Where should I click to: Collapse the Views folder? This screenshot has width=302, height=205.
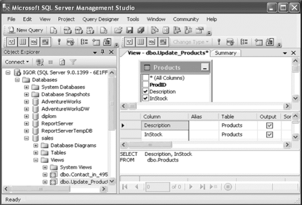(x=36, y=160)
